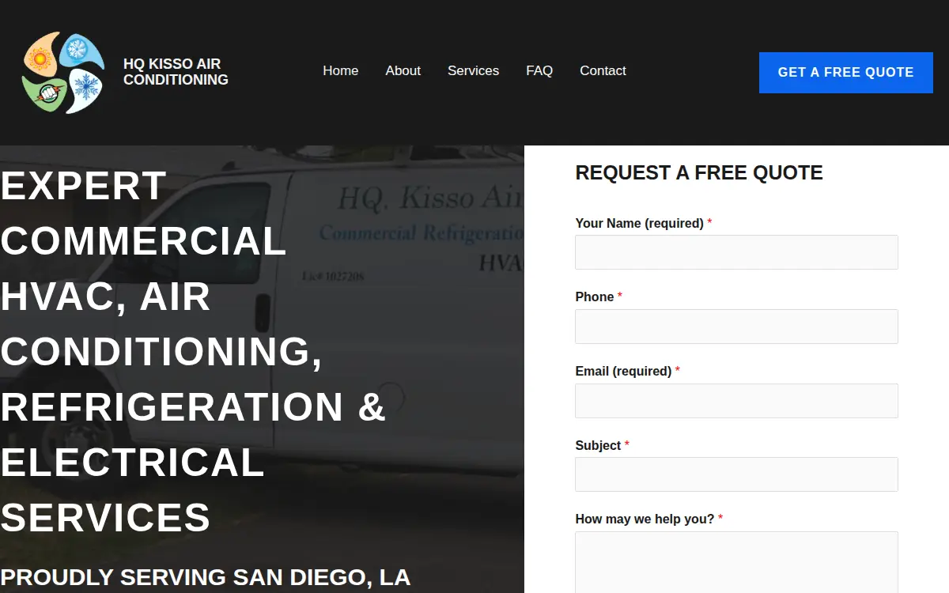Image resolution: width=949 pixels, height=593 pixels.
Task: Click the Subject label text
Action: pyautogui.click(x=602, y=445)
